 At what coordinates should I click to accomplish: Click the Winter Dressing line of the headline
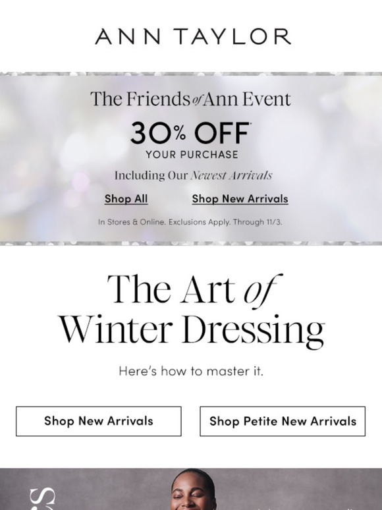(192, 331)
